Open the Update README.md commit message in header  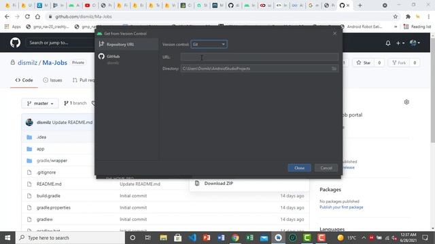click(x=72, y=122)
